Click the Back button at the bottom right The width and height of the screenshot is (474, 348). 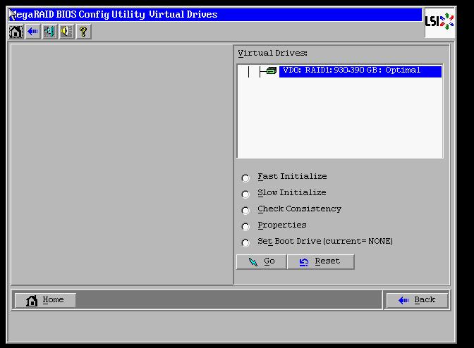417,300
